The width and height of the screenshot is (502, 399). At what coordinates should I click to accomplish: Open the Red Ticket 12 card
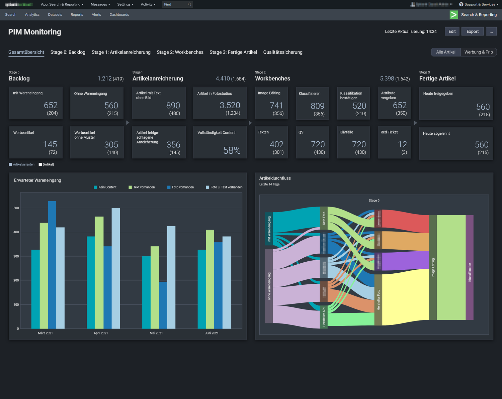[x=395, y=142]
